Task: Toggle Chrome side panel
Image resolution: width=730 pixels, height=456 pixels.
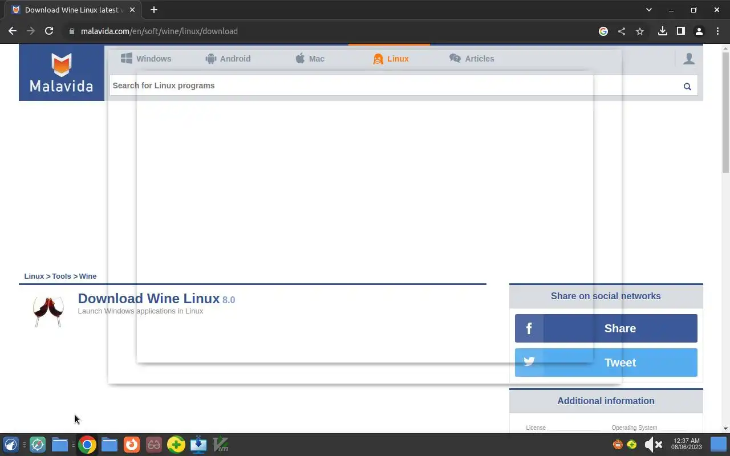Action: pos(680,31)
